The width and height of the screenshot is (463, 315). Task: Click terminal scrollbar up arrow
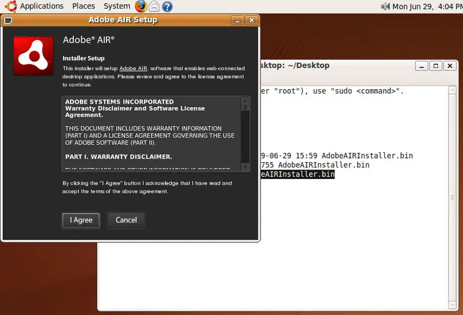point(452,90)
